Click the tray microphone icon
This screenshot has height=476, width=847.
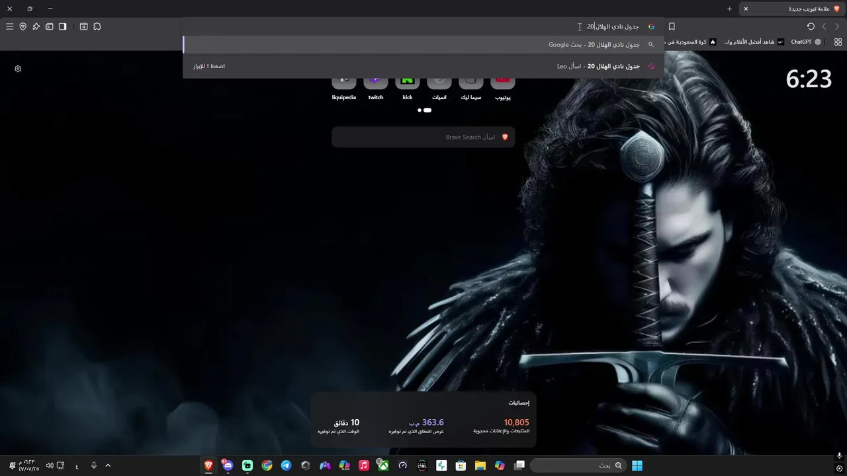(94, 465)
